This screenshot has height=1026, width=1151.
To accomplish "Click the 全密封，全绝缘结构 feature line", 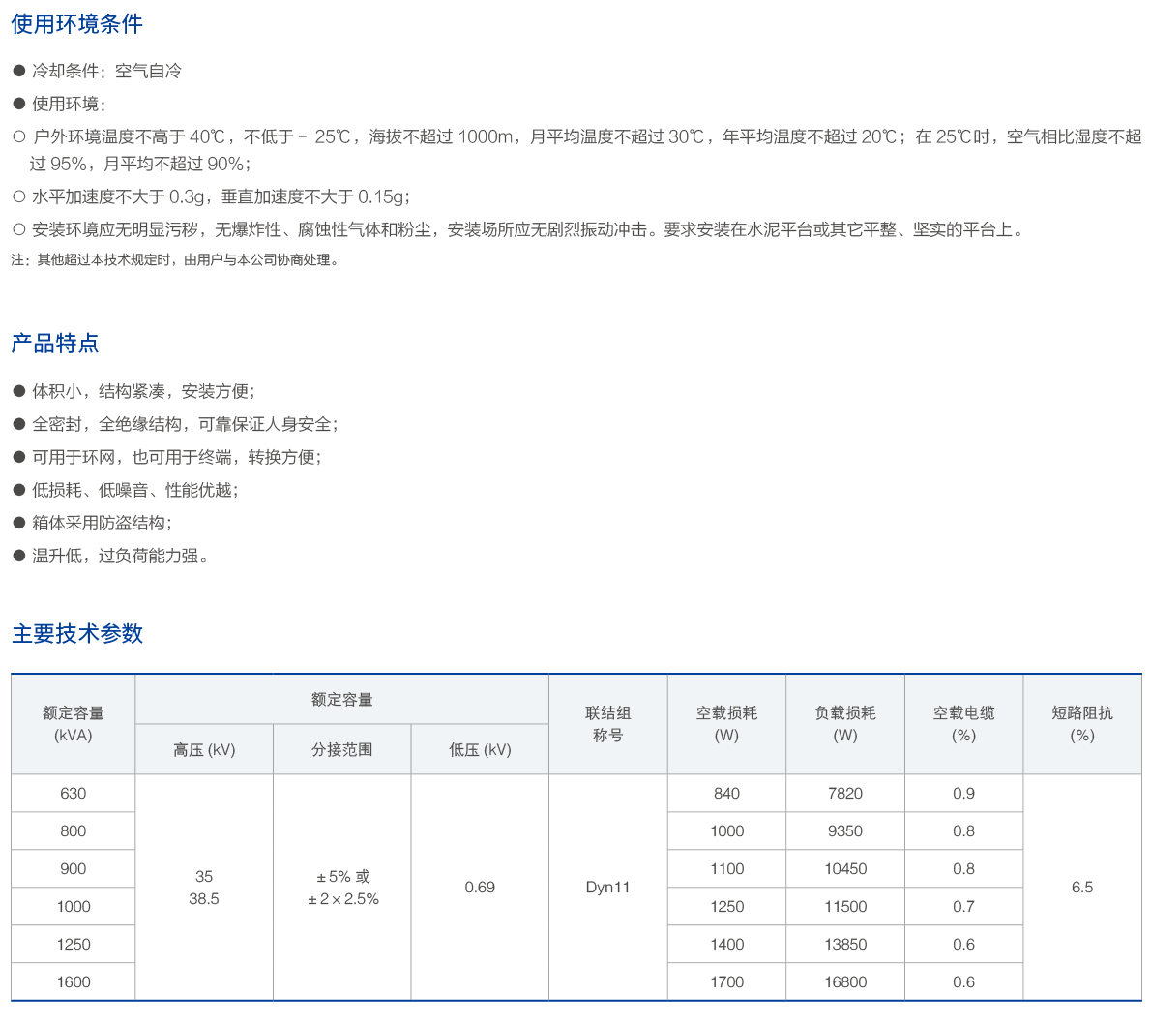I will click(x=184, y=424).
